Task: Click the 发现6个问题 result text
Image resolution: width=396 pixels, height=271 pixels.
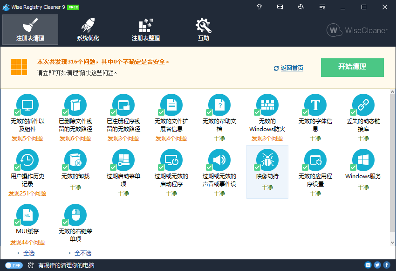Action: coord(75,138)
